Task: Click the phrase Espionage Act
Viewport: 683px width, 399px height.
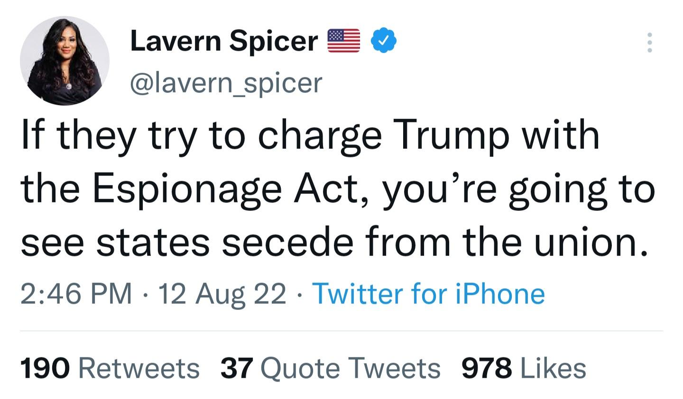Action: click(x=230, y=189)
